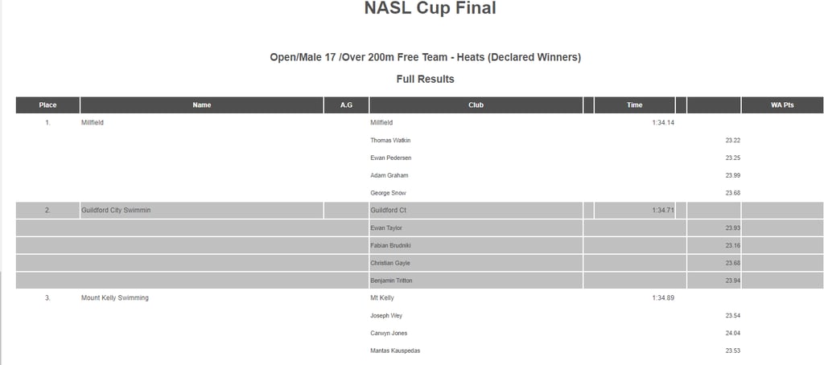
Task: Click swimmer Thomas Watkin
Action: tap(390, 141)
